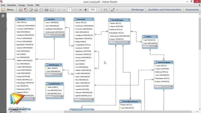Click abtnr CHAR(2) in abteilungen table

click(x=52, y=68)
